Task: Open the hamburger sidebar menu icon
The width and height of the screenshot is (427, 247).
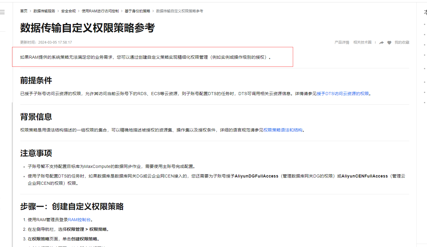Action: pyautogui.click(x=2, y=12)
